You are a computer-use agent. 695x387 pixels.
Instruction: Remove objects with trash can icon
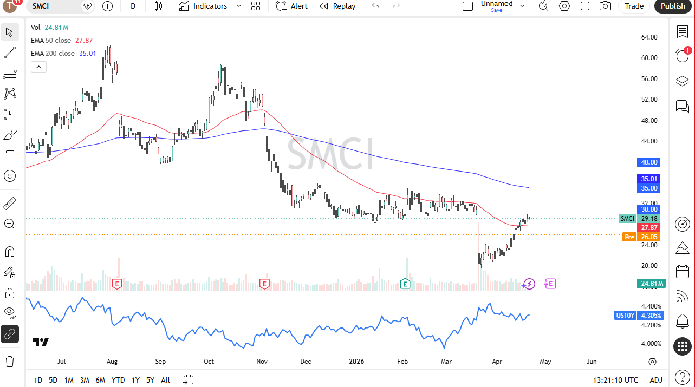(10, 361)
